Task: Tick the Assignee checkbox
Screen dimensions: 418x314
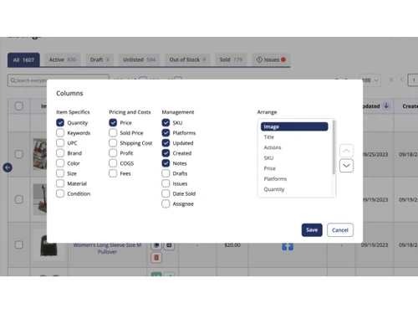Action: click(166, 203)
